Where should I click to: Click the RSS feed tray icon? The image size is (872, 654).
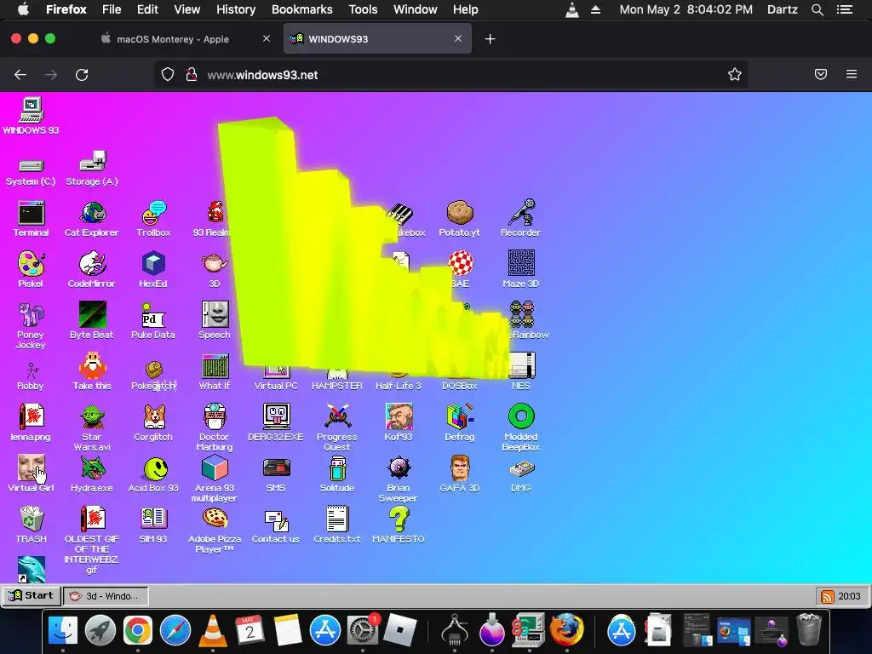(828, 597)
